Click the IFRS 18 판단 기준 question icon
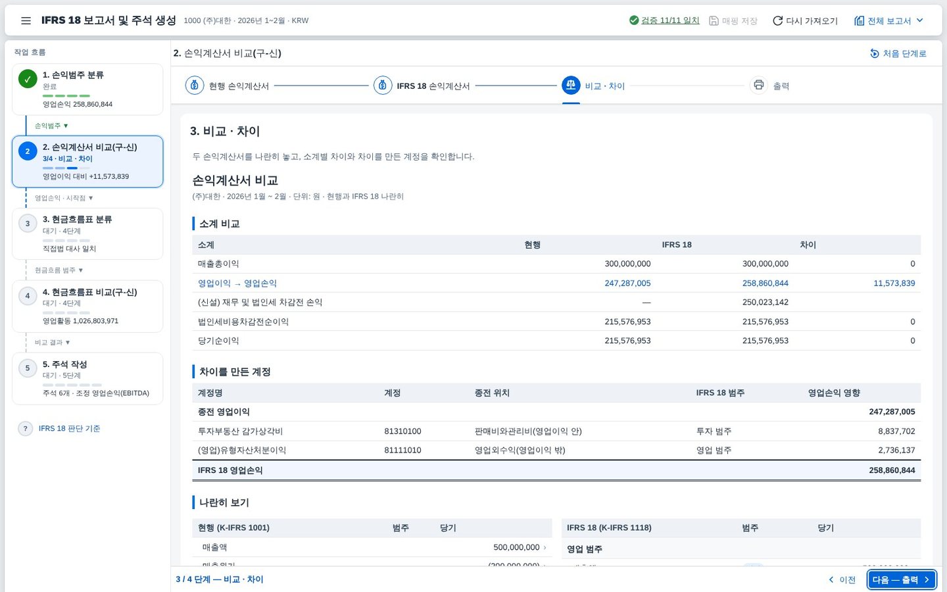 [25, 428]
